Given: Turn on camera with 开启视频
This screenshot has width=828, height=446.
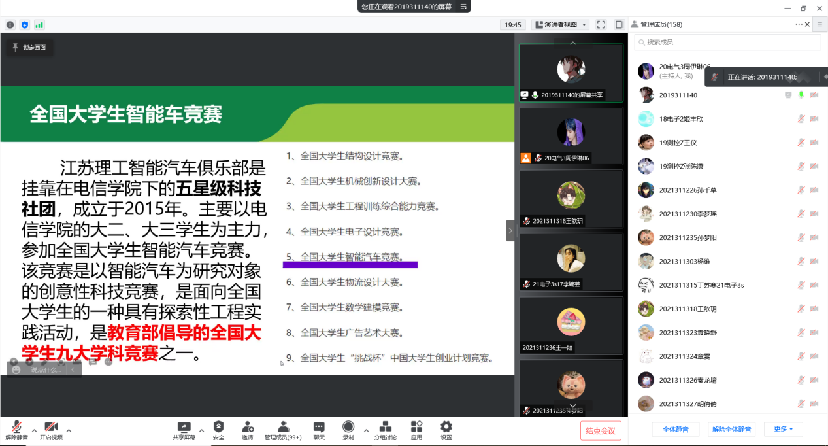Looking at the screenshot, I should point(51,430).
